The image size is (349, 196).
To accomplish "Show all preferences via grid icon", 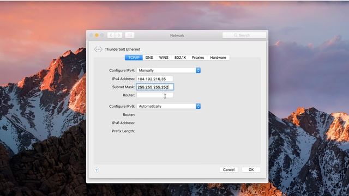I will click(130, 35).
